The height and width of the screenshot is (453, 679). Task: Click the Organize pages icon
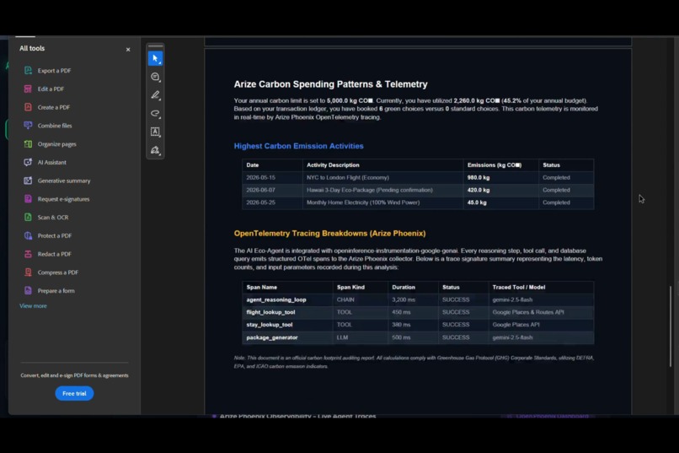coord(28,144)
